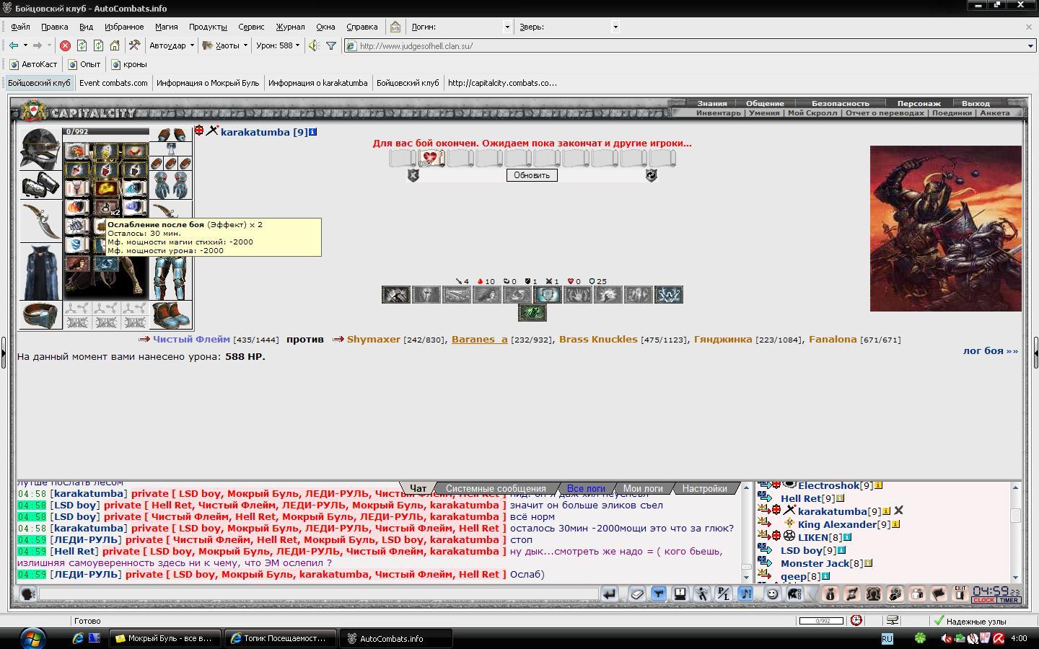The image size is (1039, 649).
Task: Open the Журнал menu
Action: click(290, 27)
